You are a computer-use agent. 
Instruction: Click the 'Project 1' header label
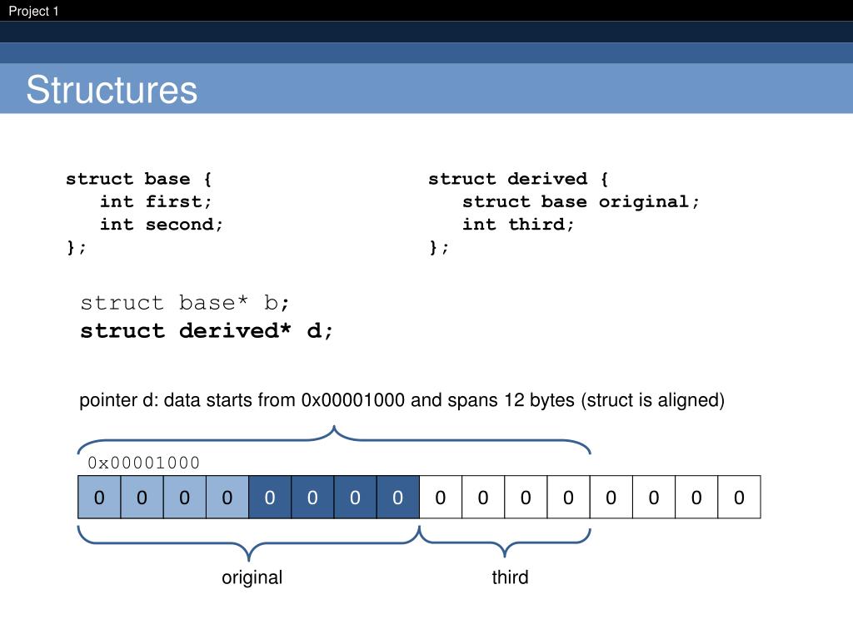coord(33,11)
